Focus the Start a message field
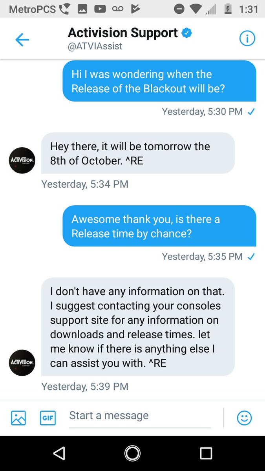The height and width of the screenshot is (471, 265). (140, 418)
